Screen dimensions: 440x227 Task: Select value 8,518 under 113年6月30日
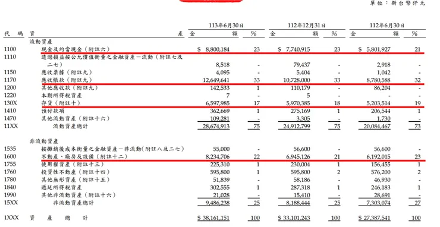coord(223,65)
